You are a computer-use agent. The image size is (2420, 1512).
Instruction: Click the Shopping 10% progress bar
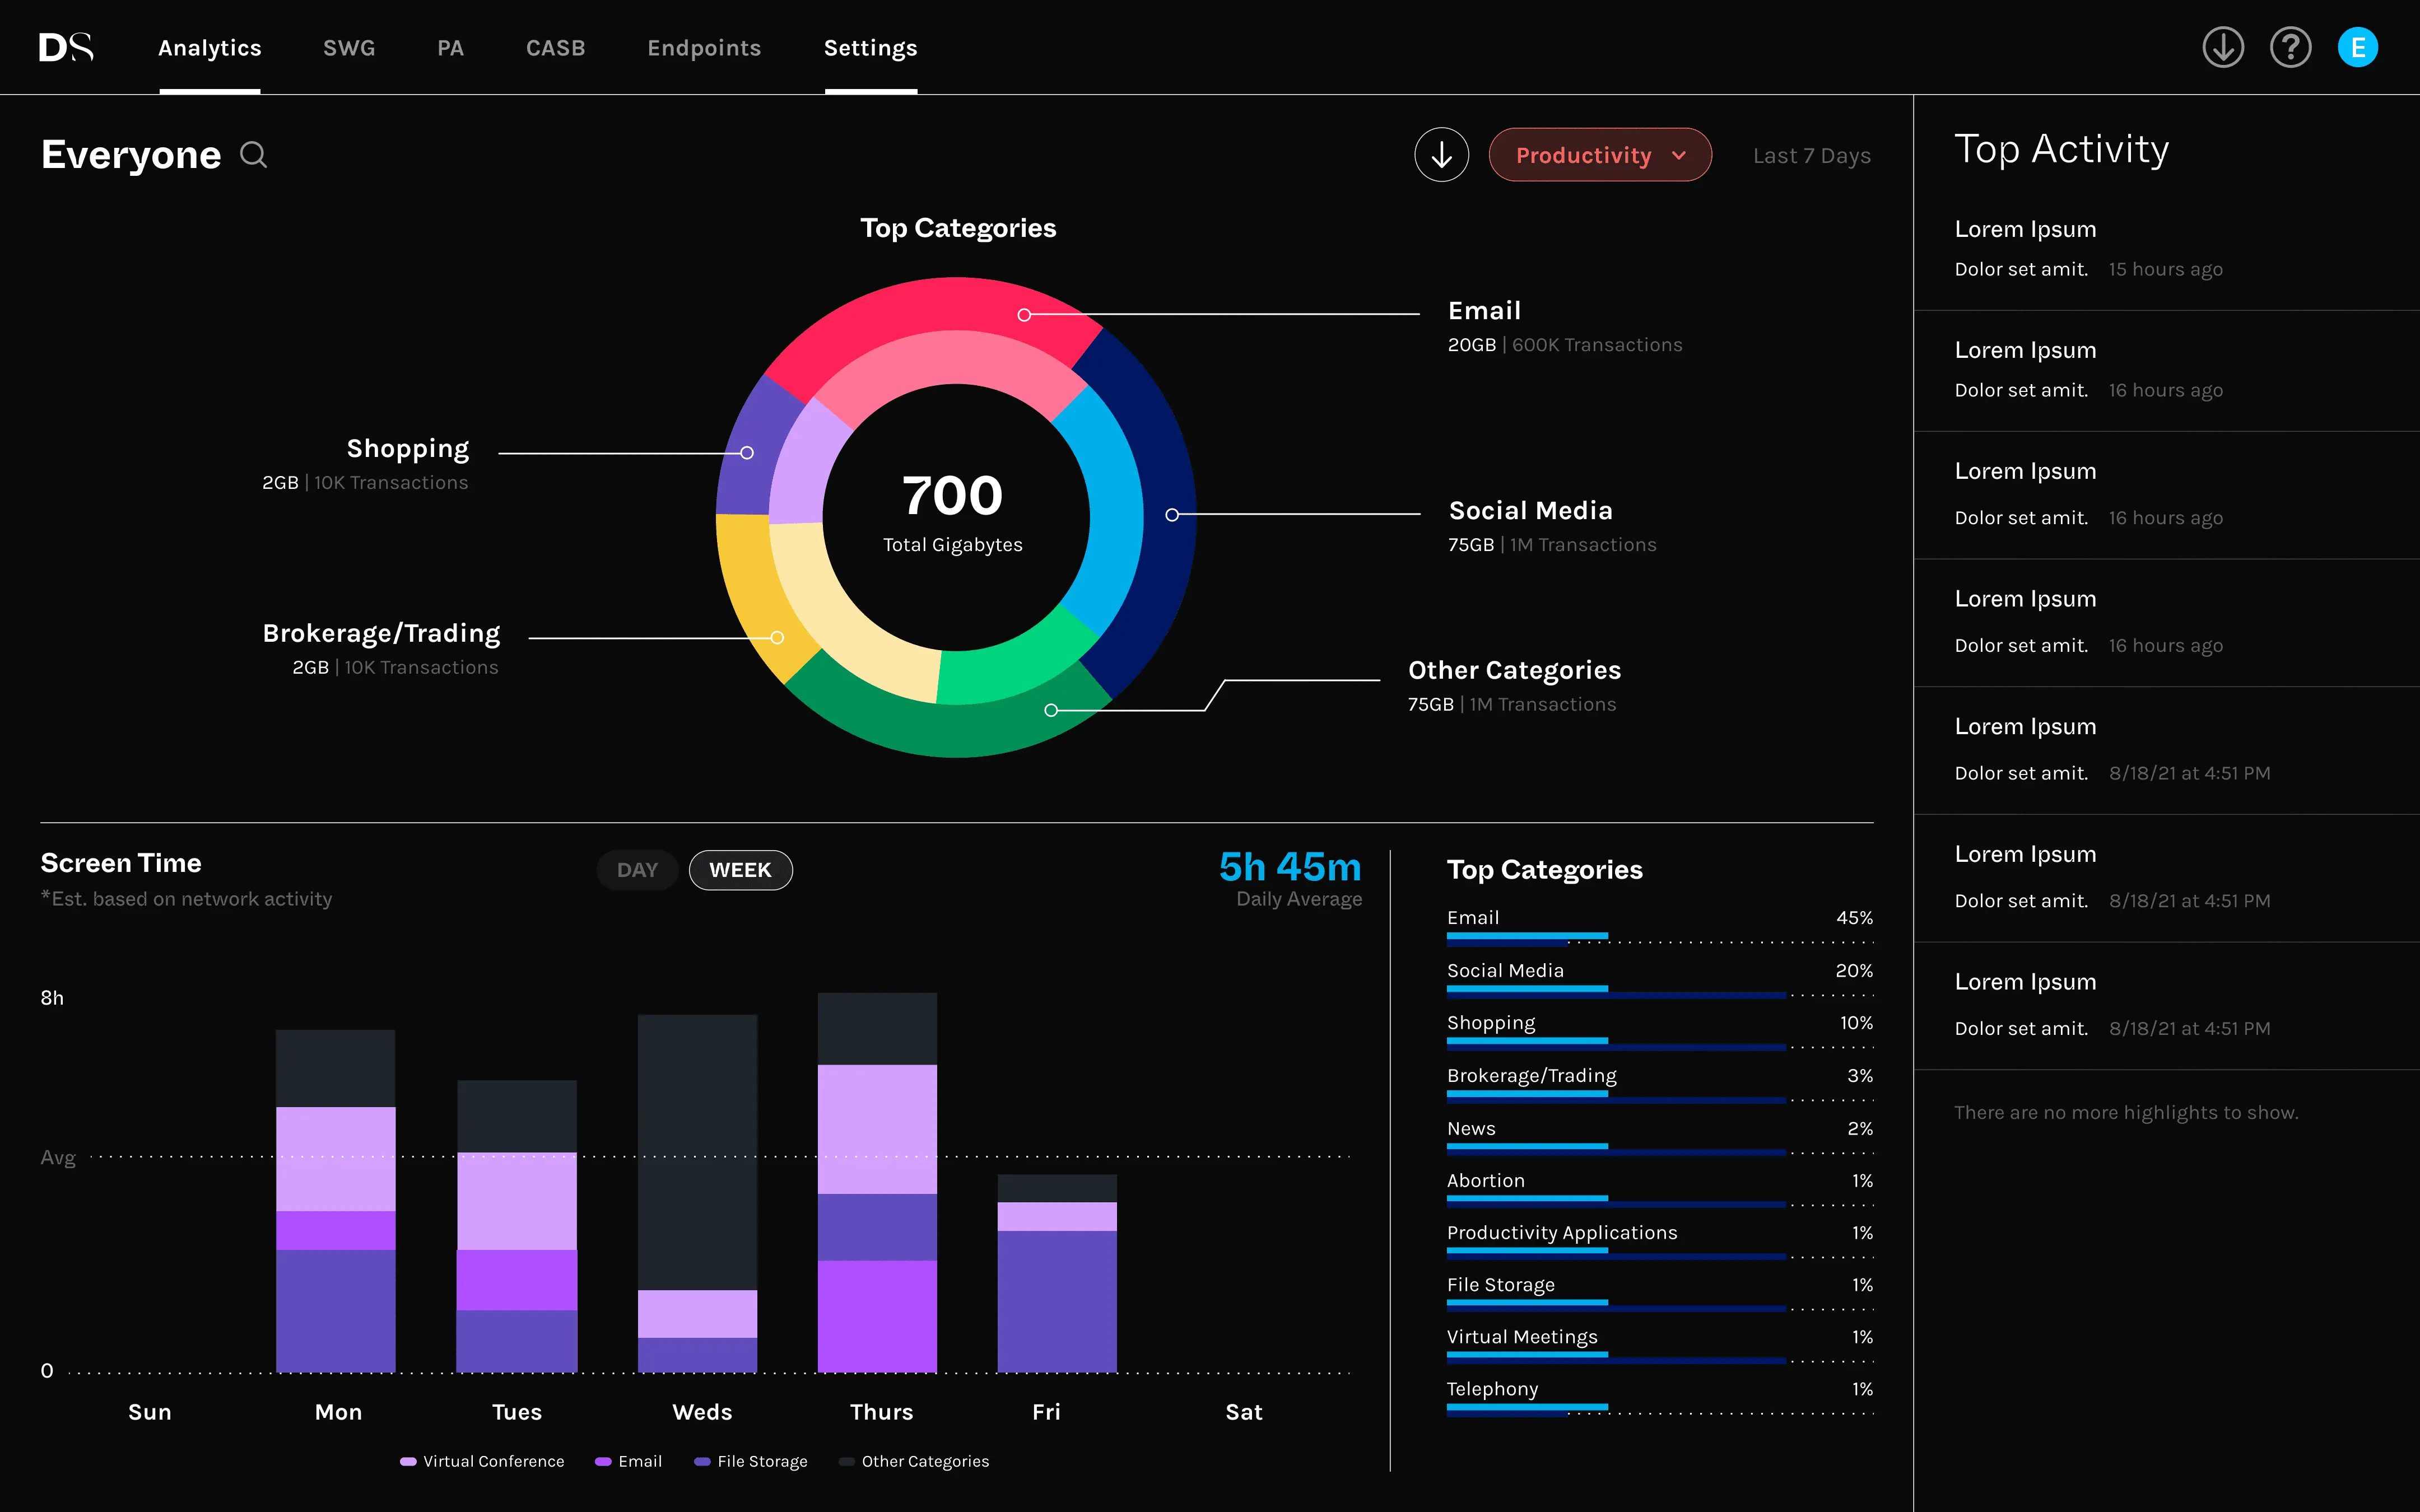point(1660,1043)
